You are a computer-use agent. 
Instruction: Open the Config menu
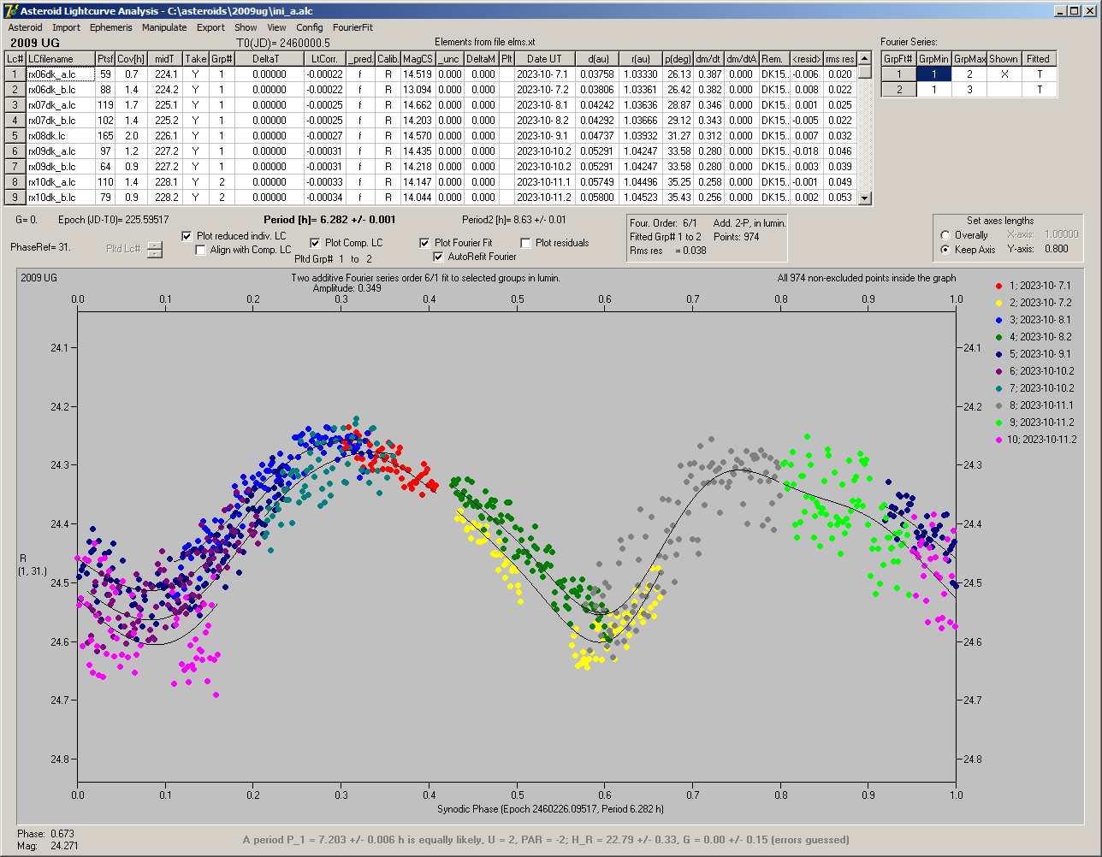click(310, 27)
